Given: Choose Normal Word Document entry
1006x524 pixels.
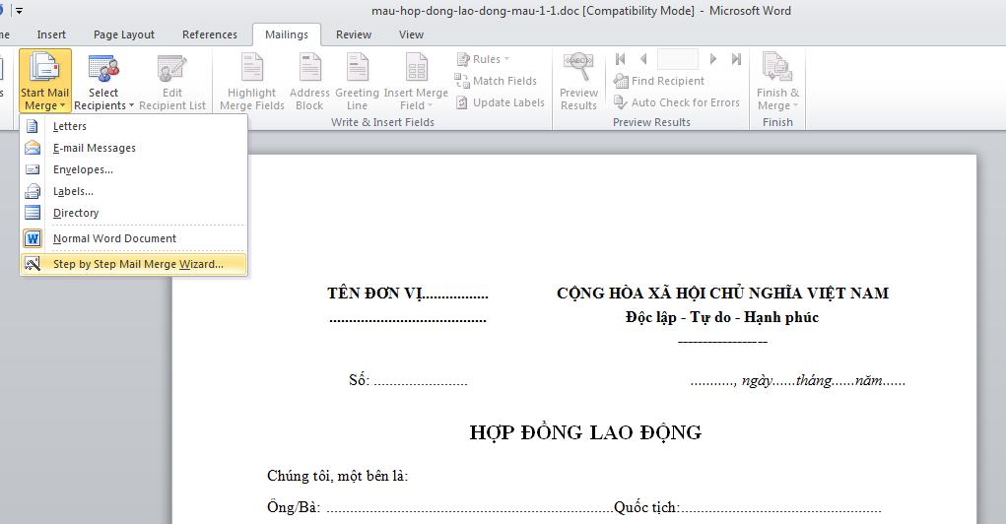Looking at the screenshot, I should click(x=133, y=238).
